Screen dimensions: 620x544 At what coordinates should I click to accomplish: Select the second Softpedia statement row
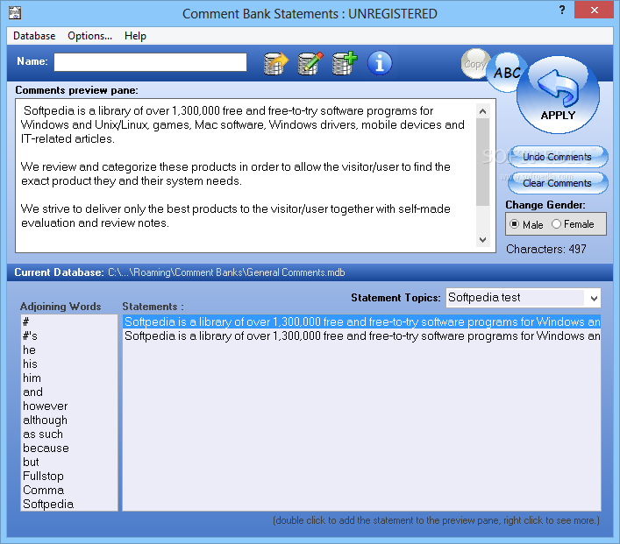click(x=362, y=336)
